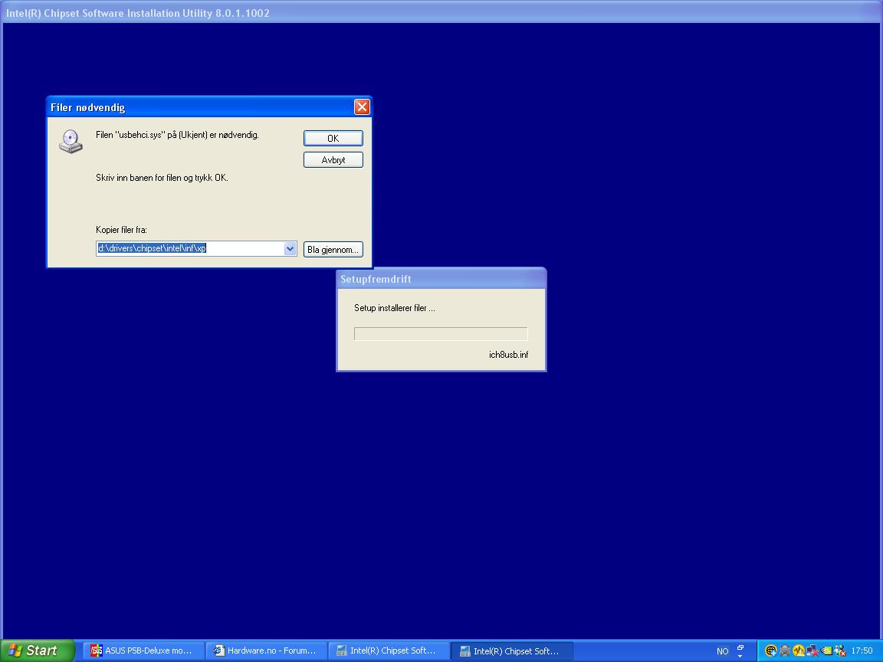Click the NO language indicator
Screen dimensions: 883x662
click(x=723, y=651)
